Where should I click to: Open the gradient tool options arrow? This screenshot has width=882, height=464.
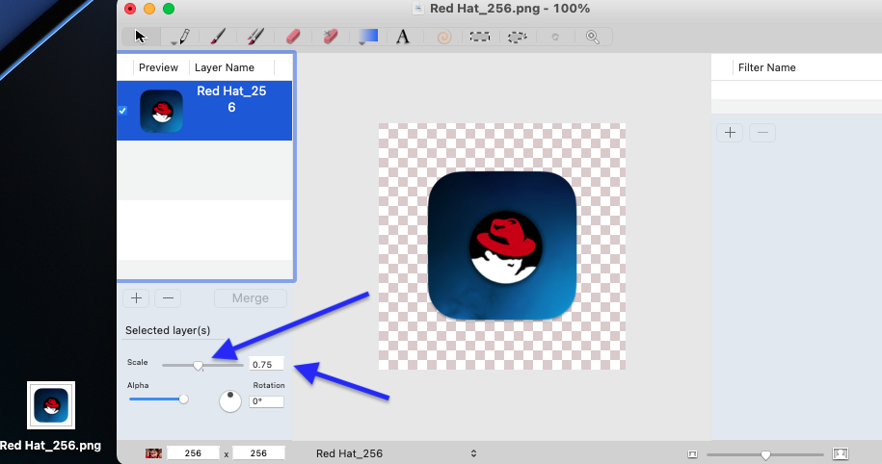tap(361, 42)
